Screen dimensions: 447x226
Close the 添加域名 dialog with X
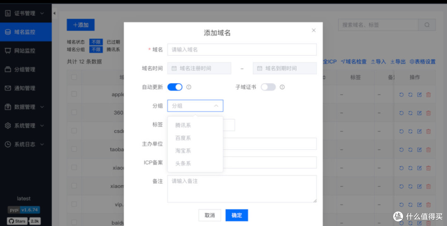click(314, 30)
